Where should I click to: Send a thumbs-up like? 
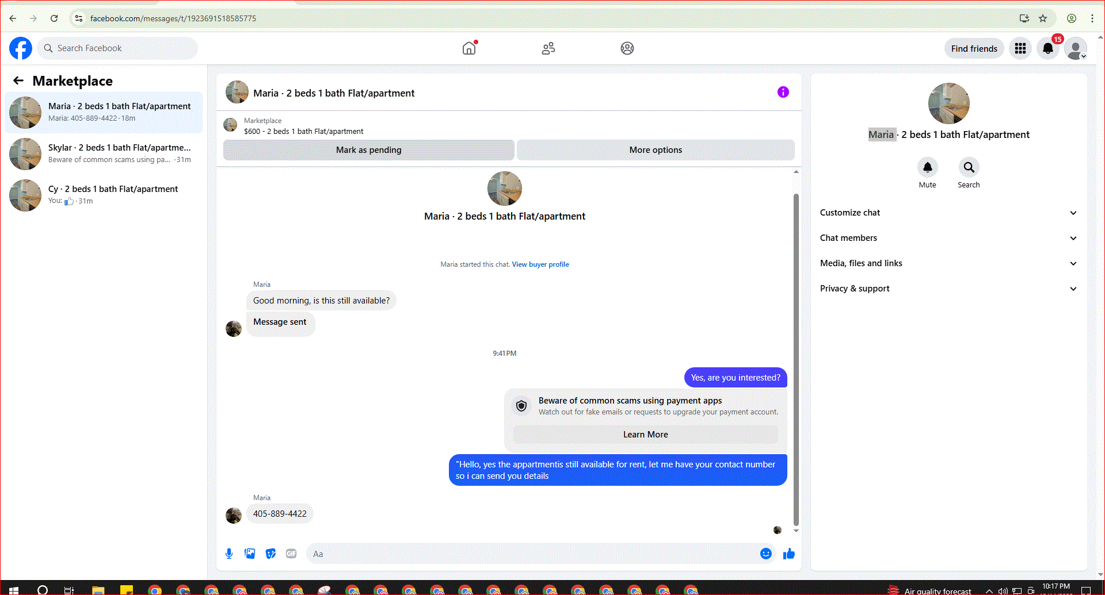[789, 554]
